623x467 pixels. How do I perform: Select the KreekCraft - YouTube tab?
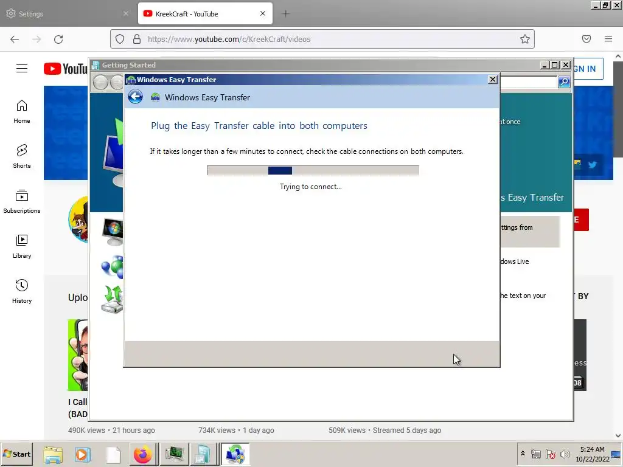[x=205, y=13]
